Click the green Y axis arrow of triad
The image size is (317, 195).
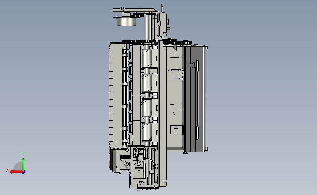[23, 164]
